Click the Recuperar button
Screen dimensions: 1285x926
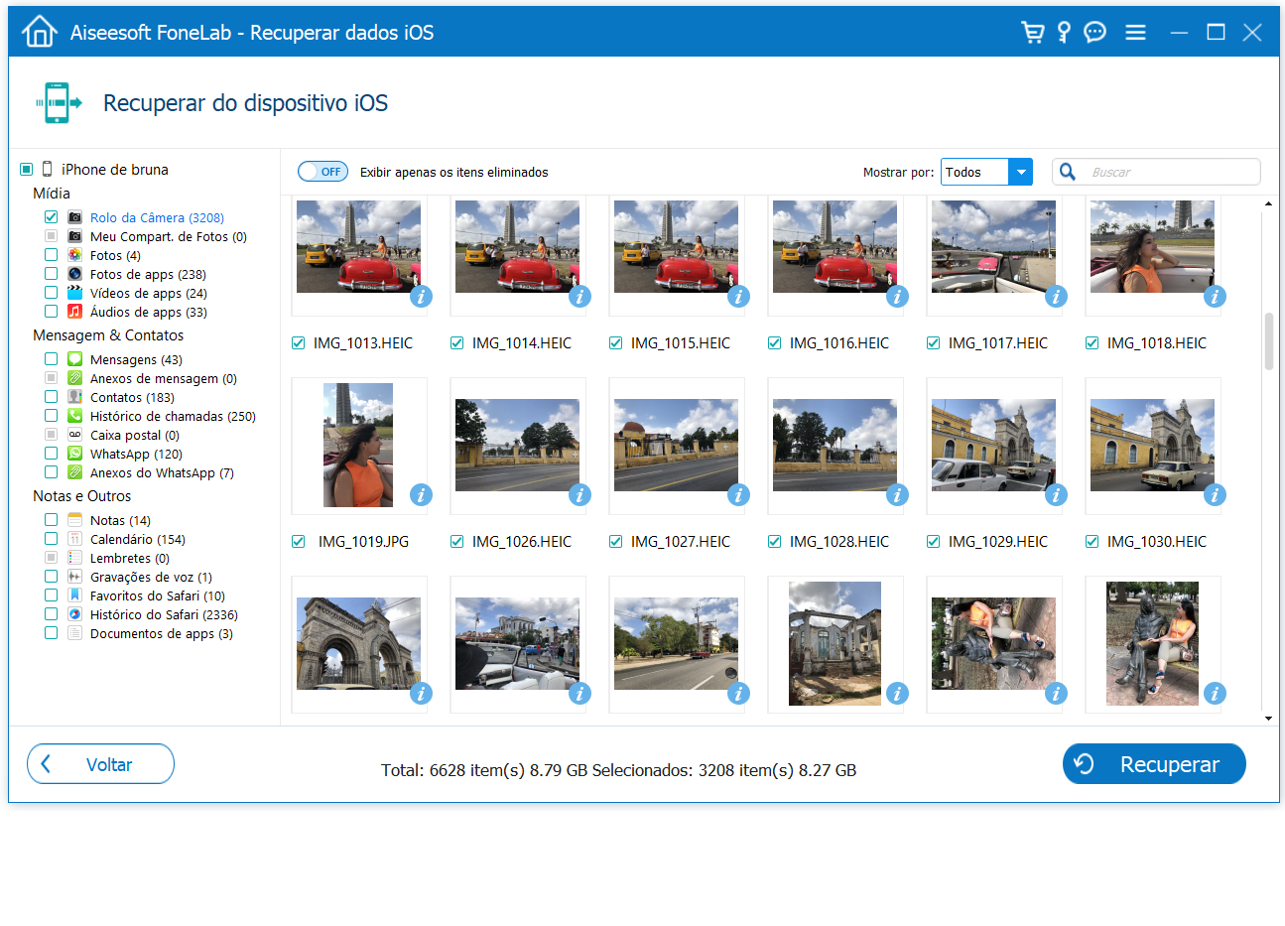[x=1154, y=764]
